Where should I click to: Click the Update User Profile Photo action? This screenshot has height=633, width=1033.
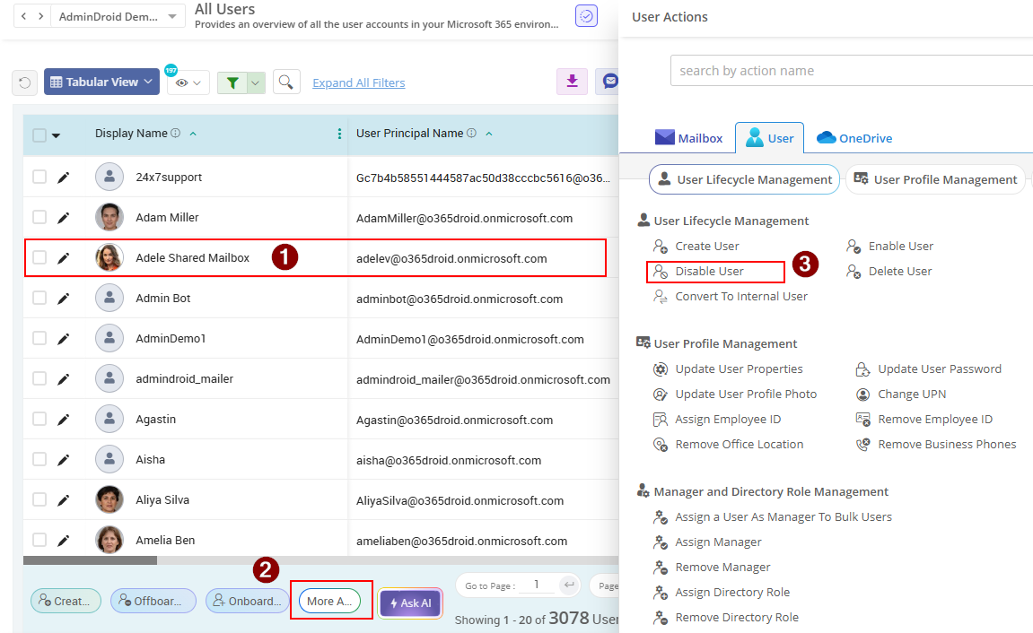click(747, 394)
